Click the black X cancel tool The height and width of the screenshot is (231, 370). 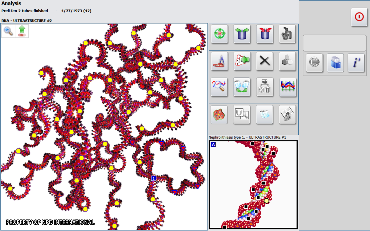click(264, 62)
